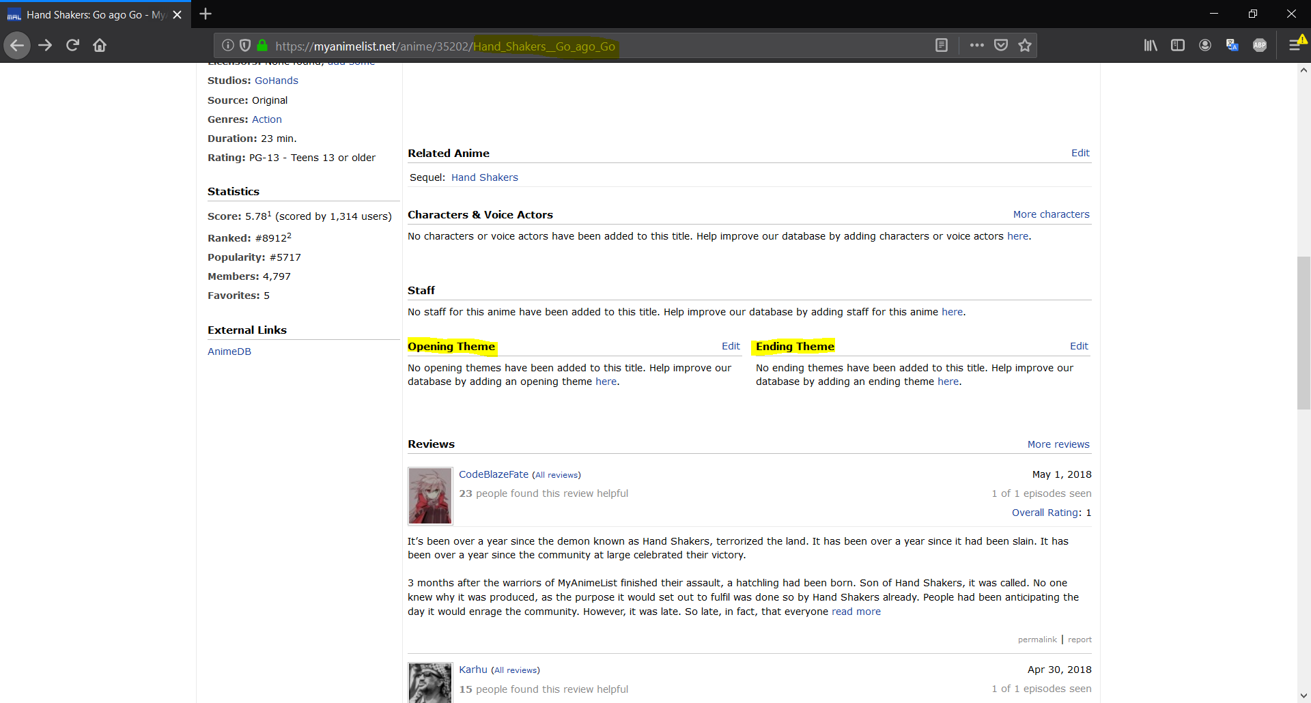Open the Hand Shakers sequel link
This screenshot has width=1311, height=703.
point(484,177)
